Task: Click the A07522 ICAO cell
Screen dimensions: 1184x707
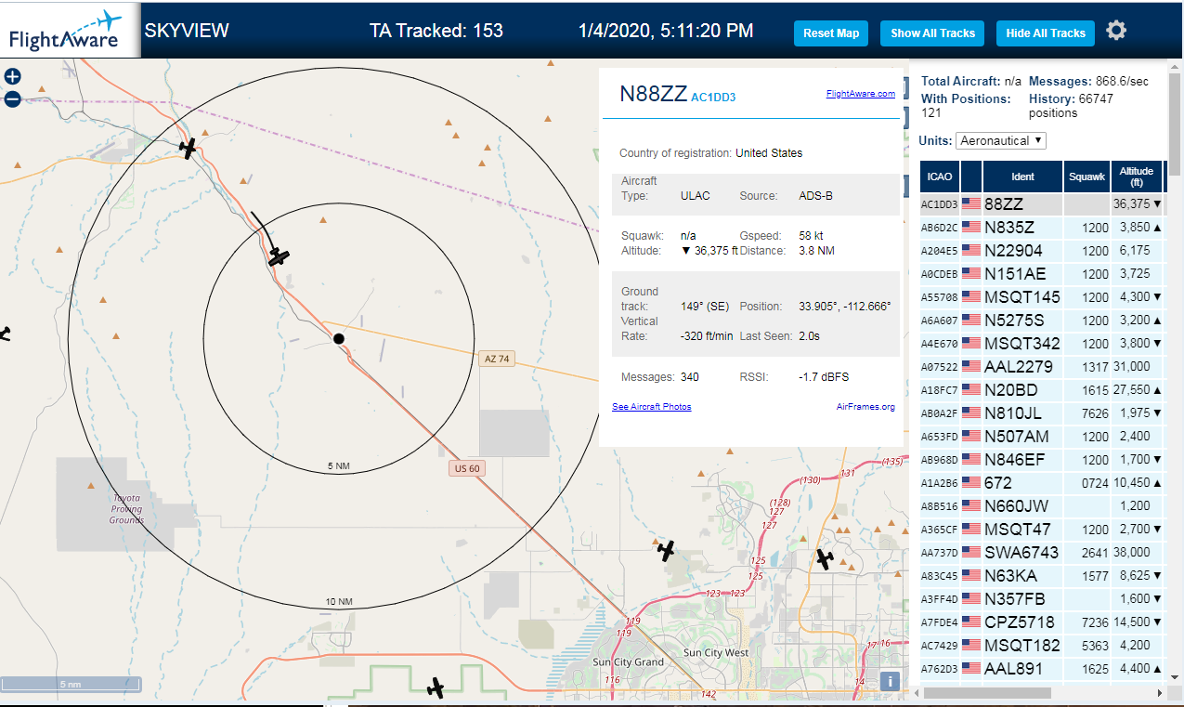Action: [940, 366]
